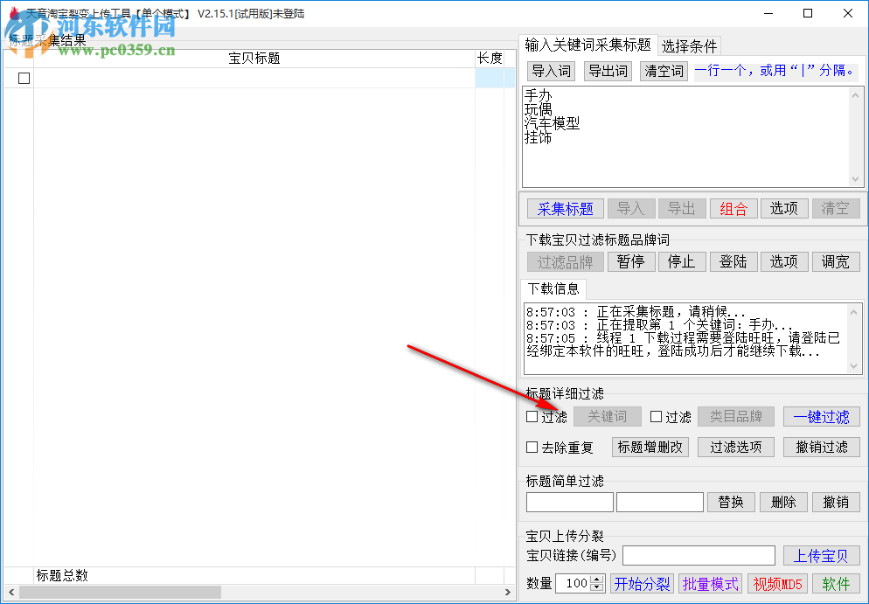Click the 一键过滤 button
The height and width of the screenshot is (604, 869).
point(822,417)
